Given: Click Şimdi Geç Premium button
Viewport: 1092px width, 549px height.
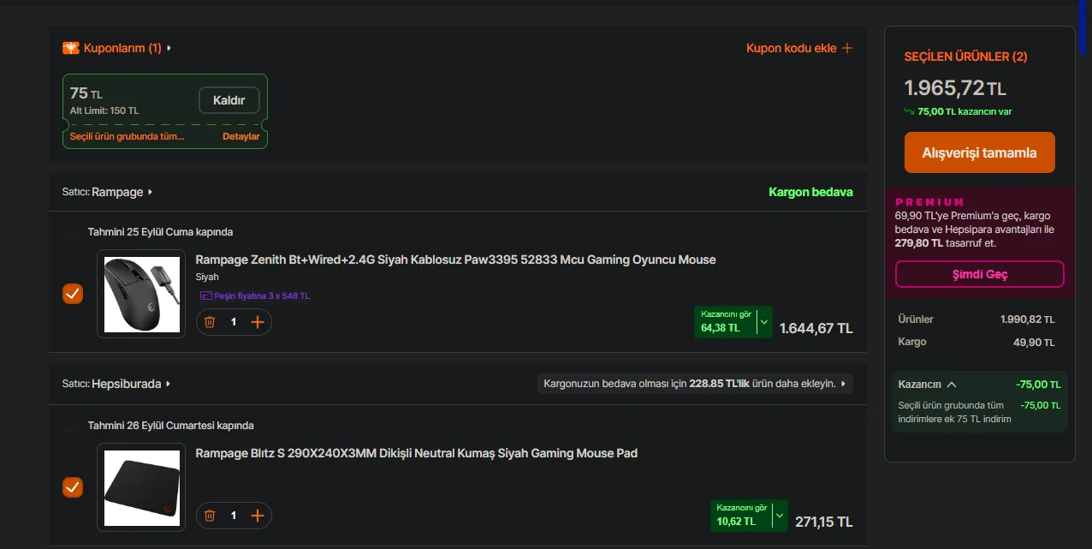Looking at the screenshot, I should coord(980,274).
